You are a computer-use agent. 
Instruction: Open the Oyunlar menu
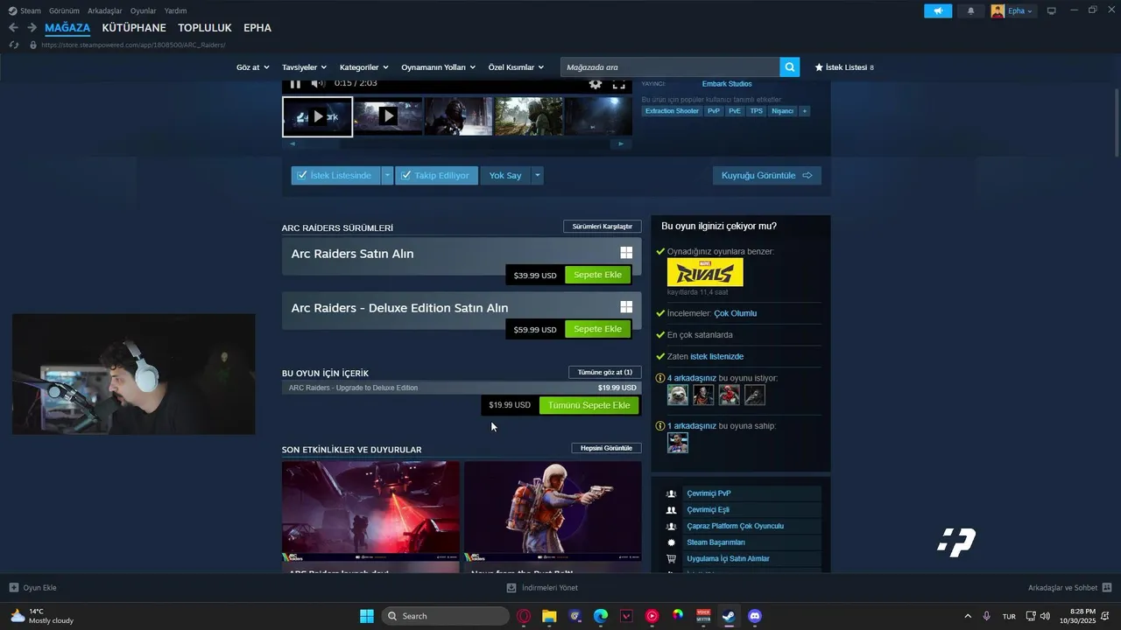[x=144, y=10]
